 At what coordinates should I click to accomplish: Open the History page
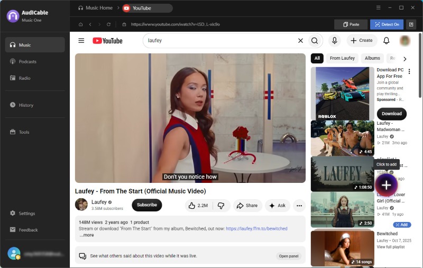click(35, 105)
